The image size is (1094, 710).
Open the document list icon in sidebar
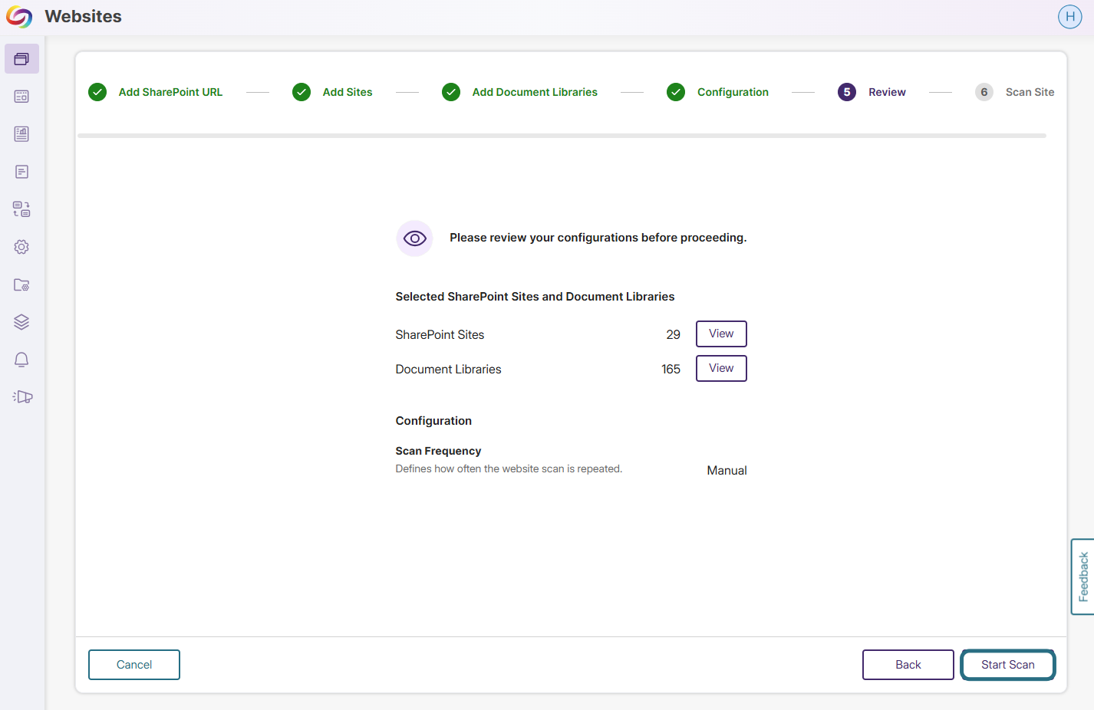(21, 172)
